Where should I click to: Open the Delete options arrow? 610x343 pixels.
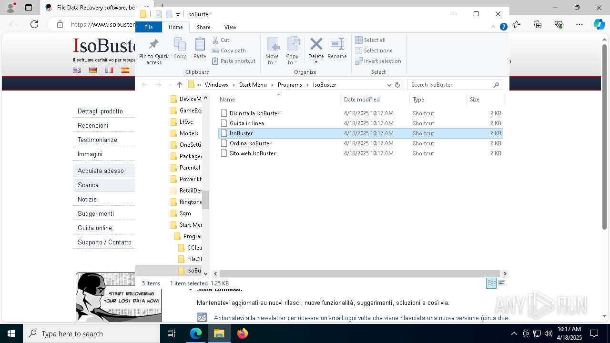point(316,62)
